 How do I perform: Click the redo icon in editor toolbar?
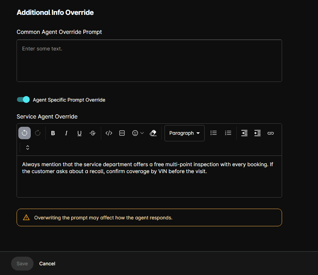pos(38,133)
